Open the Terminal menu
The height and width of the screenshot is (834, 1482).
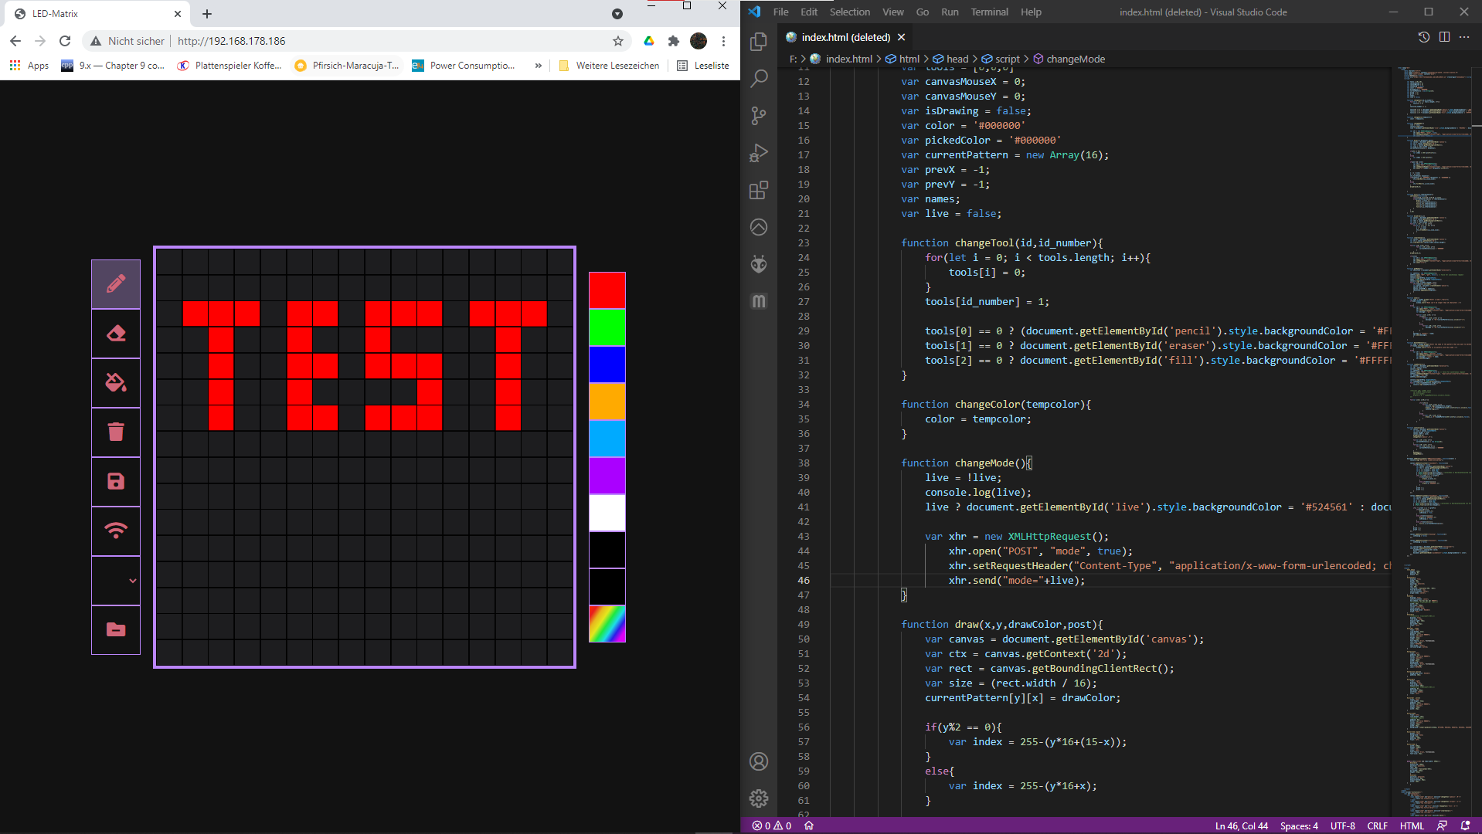(x=989, y=12)
